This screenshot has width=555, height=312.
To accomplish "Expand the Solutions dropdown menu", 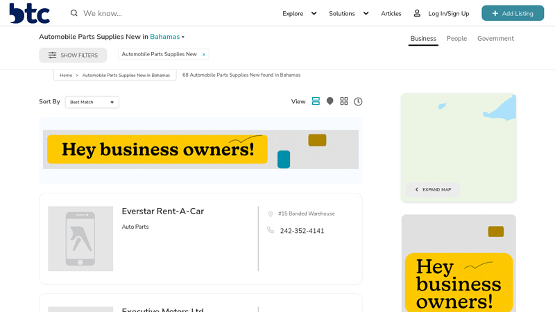I will point(349,13).
